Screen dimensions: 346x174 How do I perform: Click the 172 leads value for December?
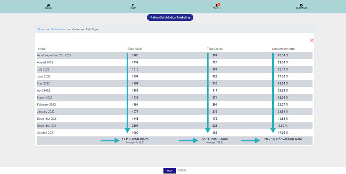[215, 119]
